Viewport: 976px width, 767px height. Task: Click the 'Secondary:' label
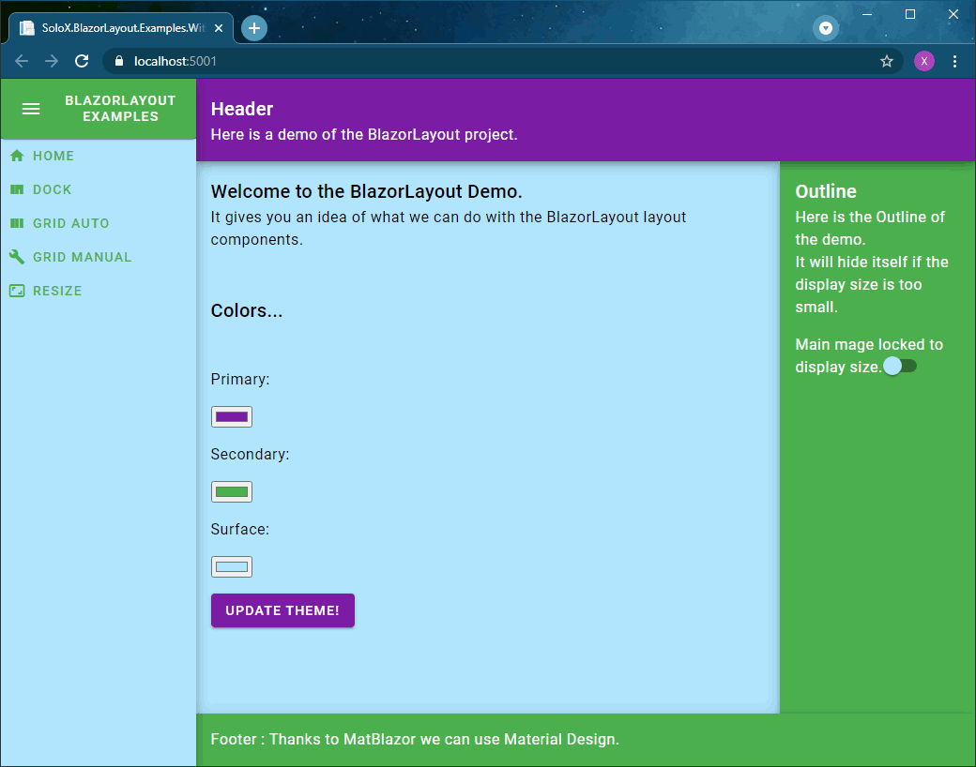point(251,454)
